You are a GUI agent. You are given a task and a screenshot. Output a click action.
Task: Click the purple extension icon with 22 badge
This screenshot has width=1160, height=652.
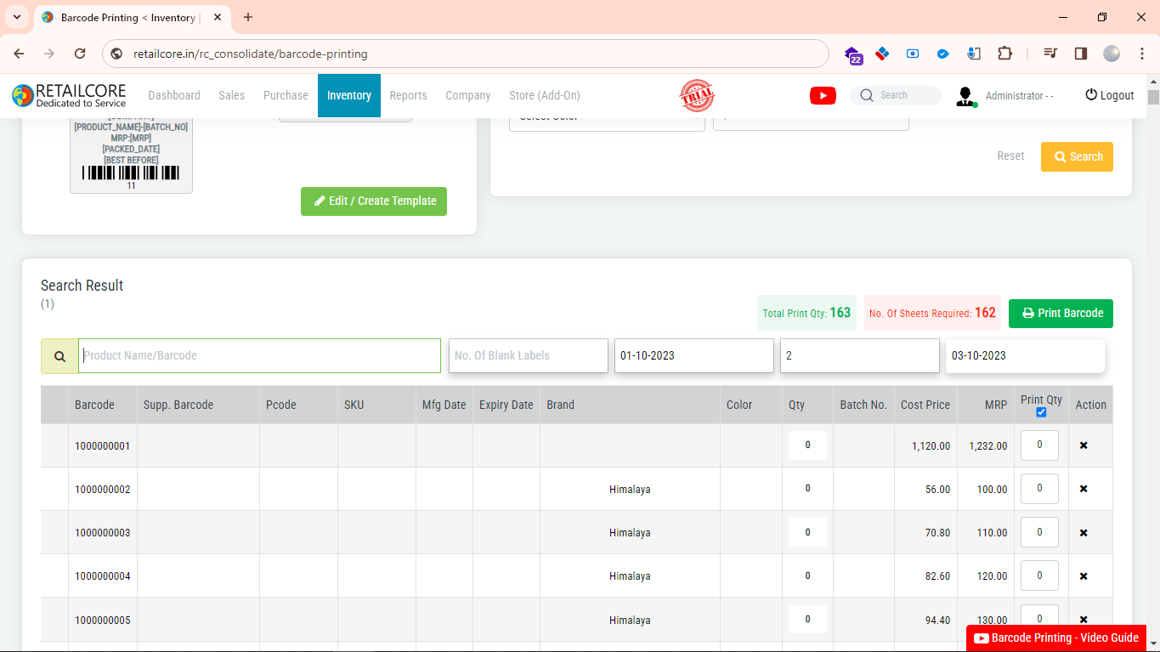point(852,54)
